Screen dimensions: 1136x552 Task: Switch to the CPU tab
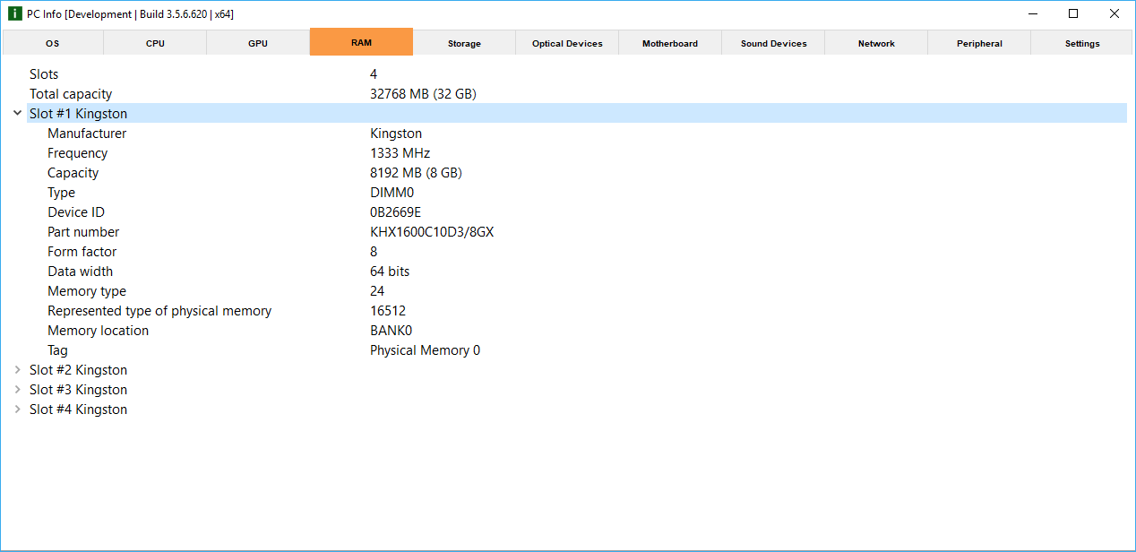pos(155,43)
